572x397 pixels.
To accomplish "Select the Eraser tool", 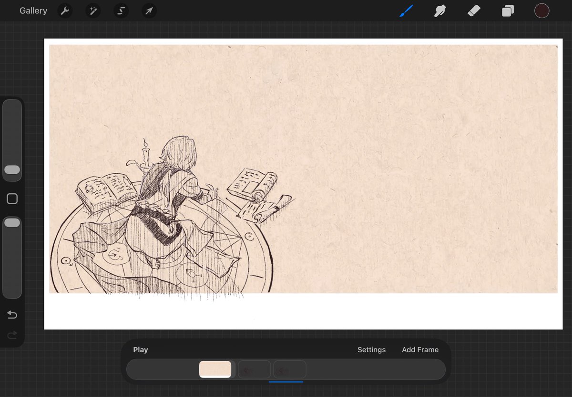I will 474,10.
